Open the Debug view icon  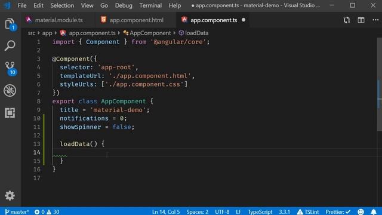pos(10,90)
